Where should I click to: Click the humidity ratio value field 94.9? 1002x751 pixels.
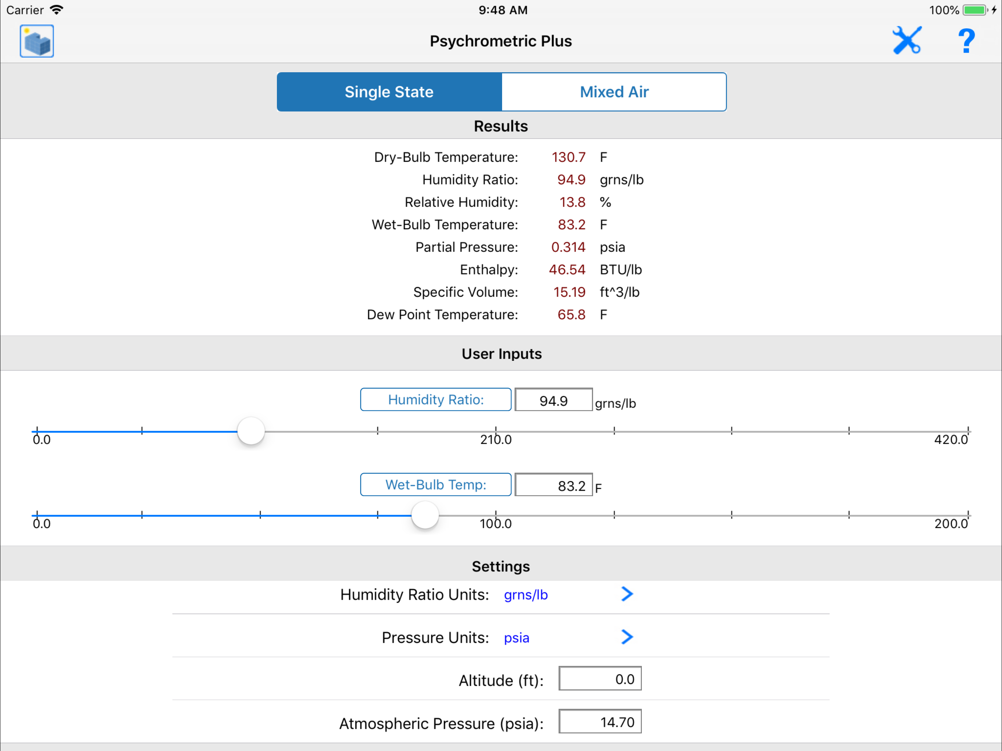pos(553,400)
